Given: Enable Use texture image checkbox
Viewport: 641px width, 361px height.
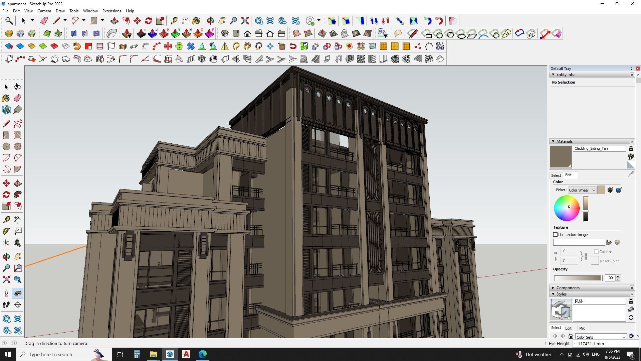Looking at the screenshot, I should pyautogui.click(x=556, y=235).
